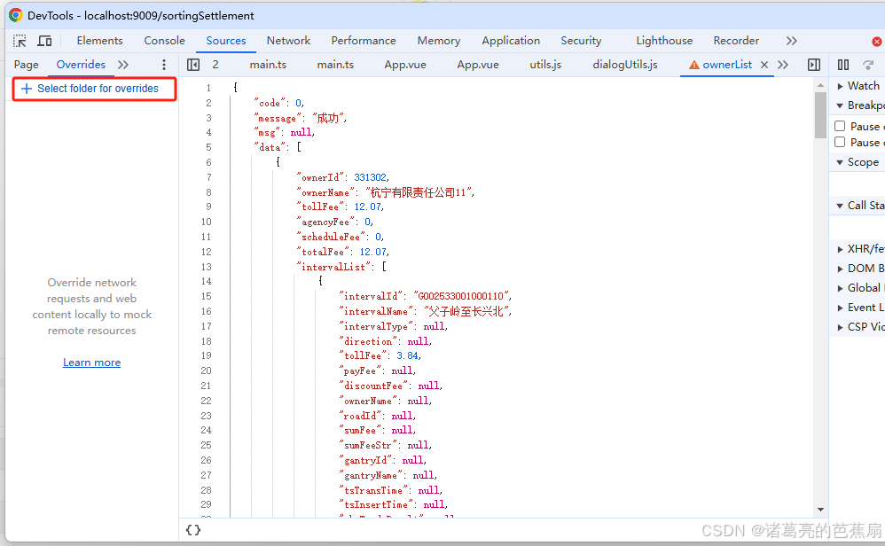885x546 pixels.
Task: Click line number 7 in the gutter
Action: (x=208, y=177)
